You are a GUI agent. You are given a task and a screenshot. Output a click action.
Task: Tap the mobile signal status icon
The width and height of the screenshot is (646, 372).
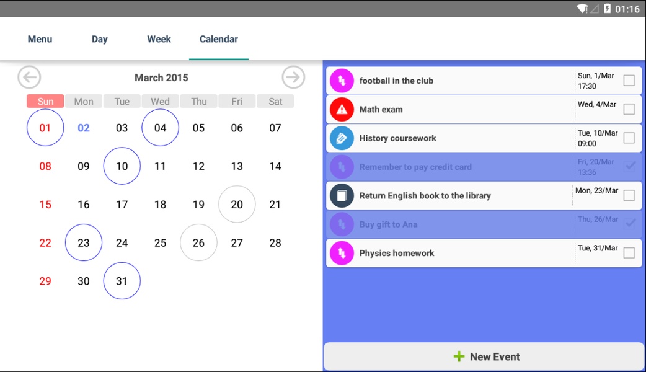pyautogui.click(x=594, y=9)
